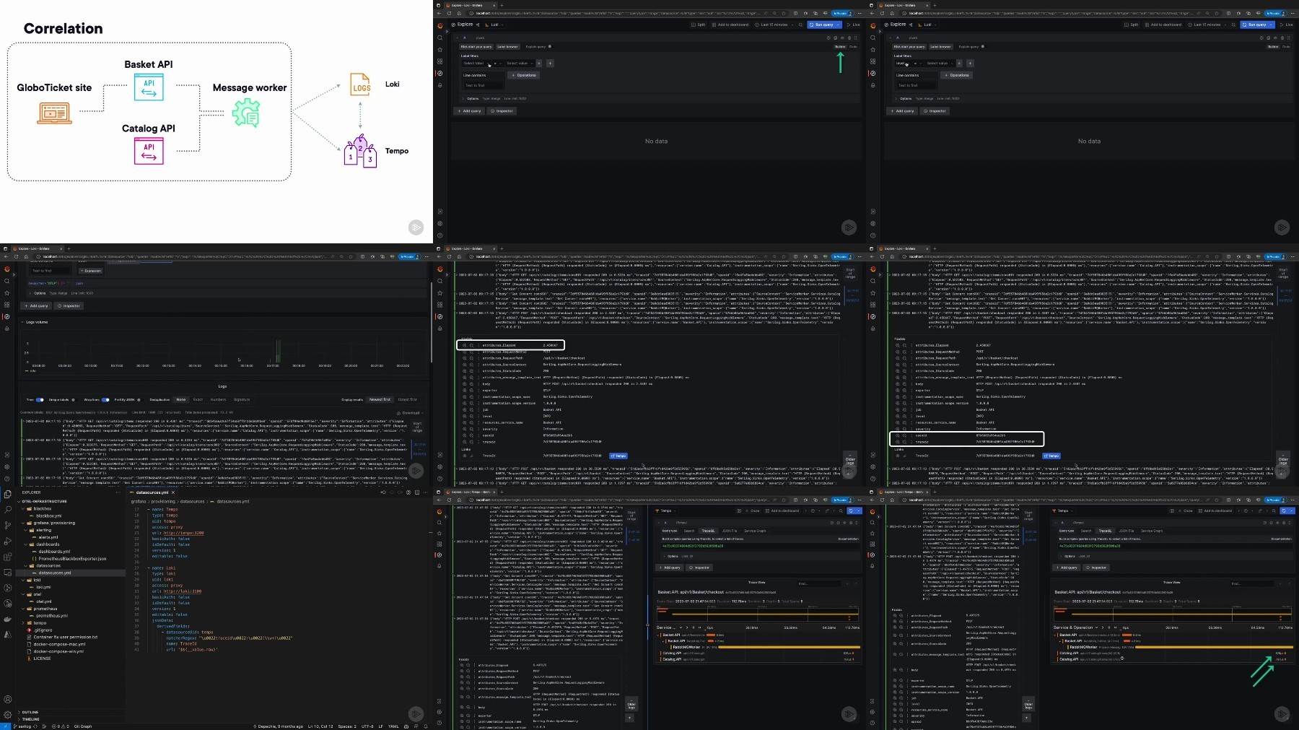Click the Oldest first display option

[408, 399]
